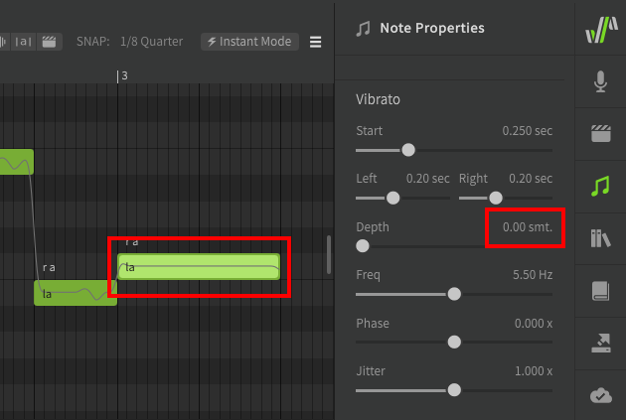Viewport: 626px width, 420px height.
Task: Click the lower 'la' note before measure 3
Action: 75,293
